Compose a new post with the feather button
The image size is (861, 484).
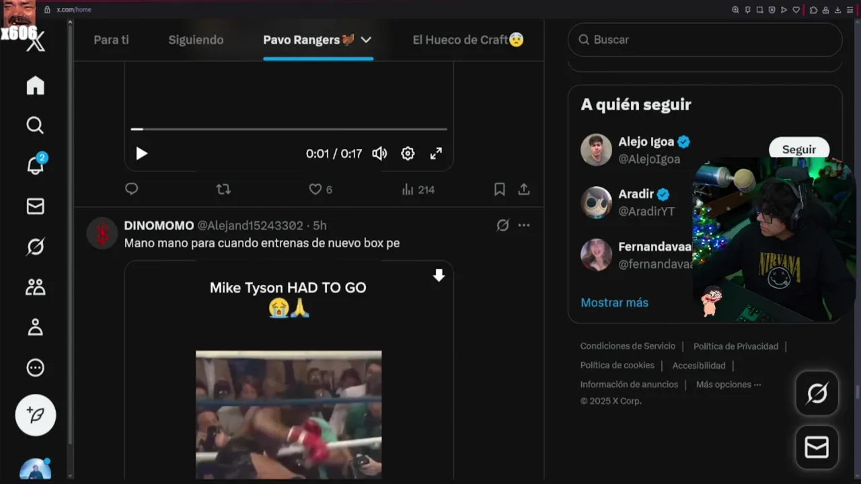pyautogui.click(x=36, y=415)
